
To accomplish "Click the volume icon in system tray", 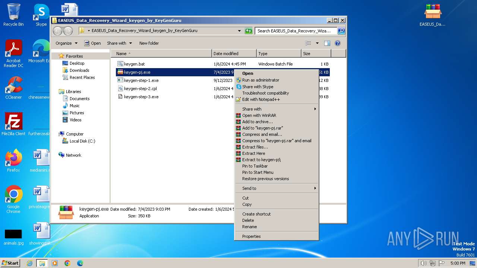I will coord(423,263).
